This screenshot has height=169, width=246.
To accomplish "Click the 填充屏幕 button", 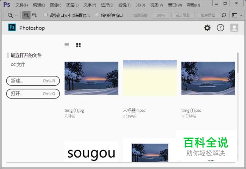I will coord(208,15).
